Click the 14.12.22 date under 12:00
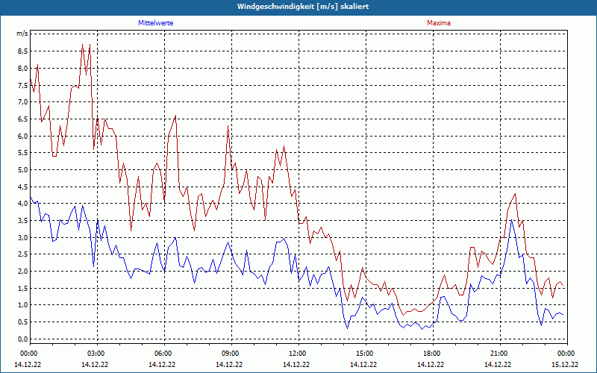 [296, 365]
